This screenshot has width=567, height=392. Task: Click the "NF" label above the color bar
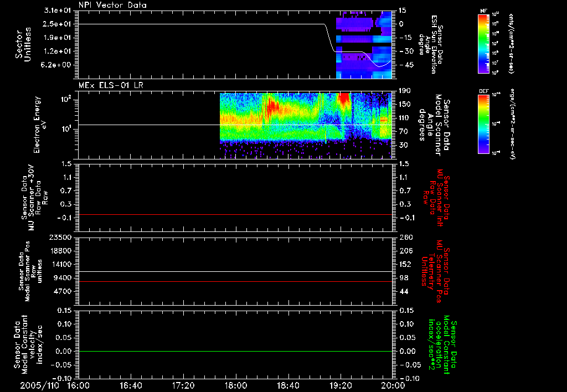484,11
